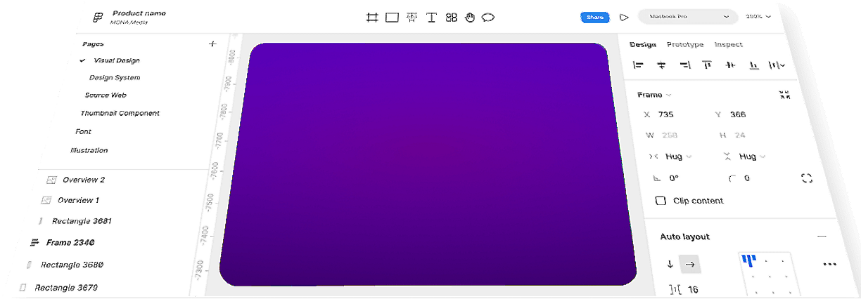Click the Share button
Image resolution: width=861 pixels, height=299 pixels.
tap(594, 17)
